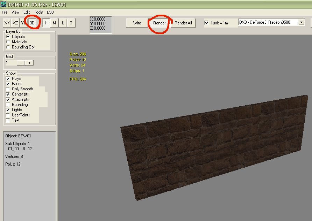The width and height of the screenshot is (312, 221).
Task: Increase grid size with plus button
Action: click(29, 63)
